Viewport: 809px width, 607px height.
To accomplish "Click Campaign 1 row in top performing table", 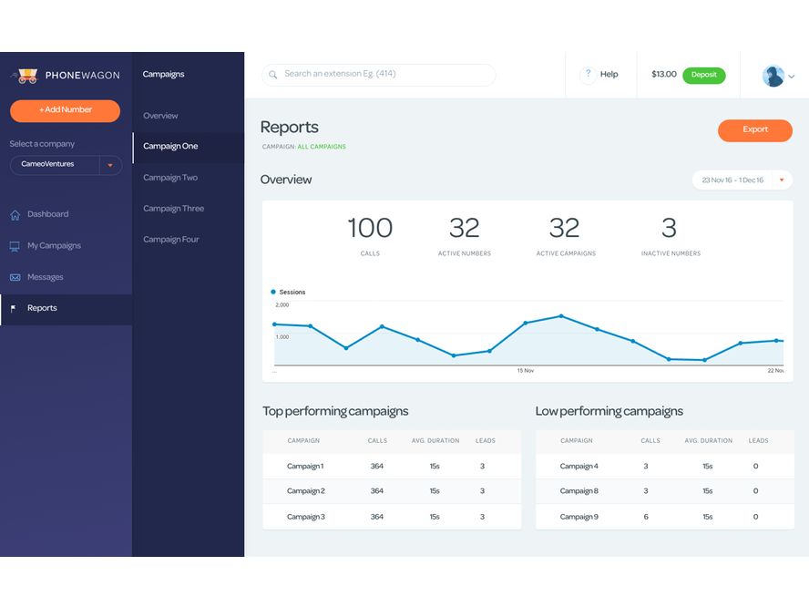I will pyautogui.click(x=392, y=467).
